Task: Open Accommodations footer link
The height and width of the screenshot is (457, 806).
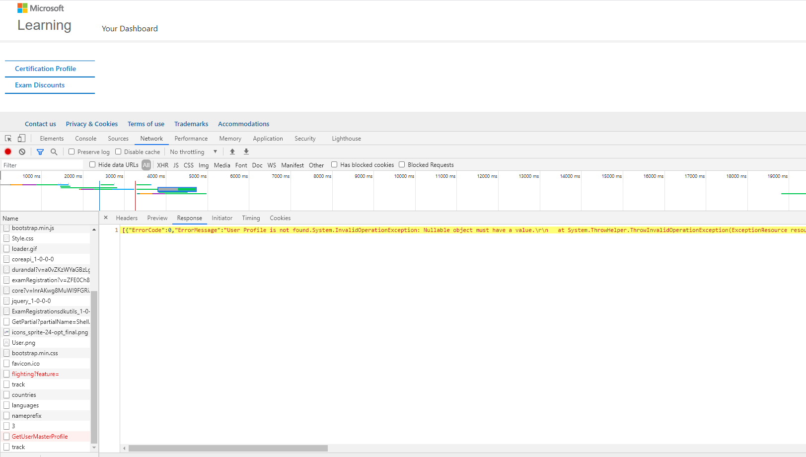Action: point(244,124)
